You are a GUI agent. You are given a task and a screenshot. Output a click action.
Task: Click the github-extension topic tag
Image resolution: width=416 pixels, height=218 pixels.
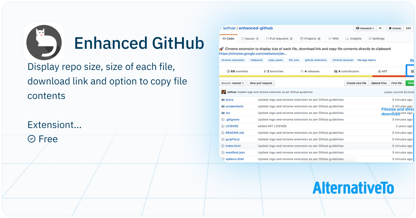click(316, 60)
